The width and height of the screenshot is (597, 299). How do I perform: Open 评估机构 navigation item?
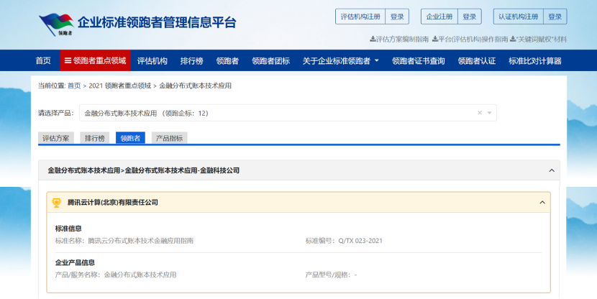click(152, 60)
